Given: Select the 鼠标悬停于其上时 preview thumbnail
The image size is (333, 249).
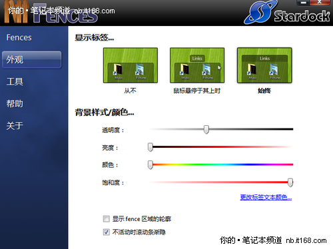Looking at the screenshot, I should [197, 65].
